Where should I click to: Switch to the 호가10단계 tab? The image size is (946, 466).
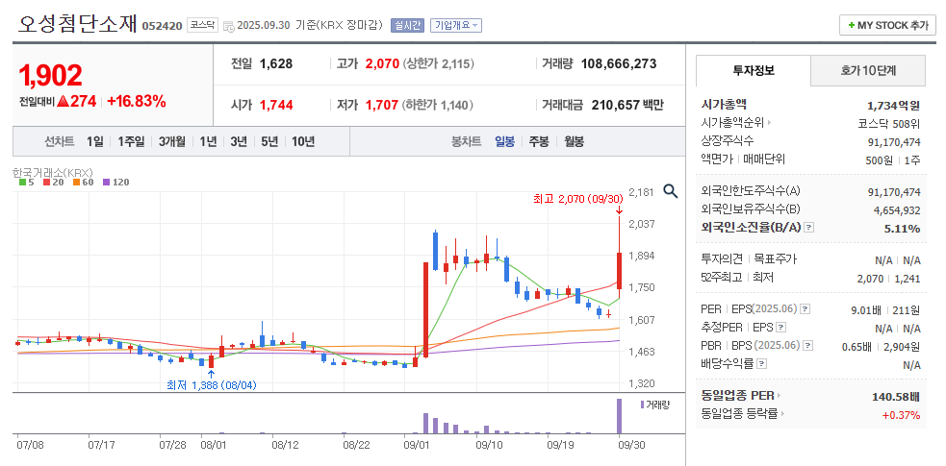[x=868, y=70]
